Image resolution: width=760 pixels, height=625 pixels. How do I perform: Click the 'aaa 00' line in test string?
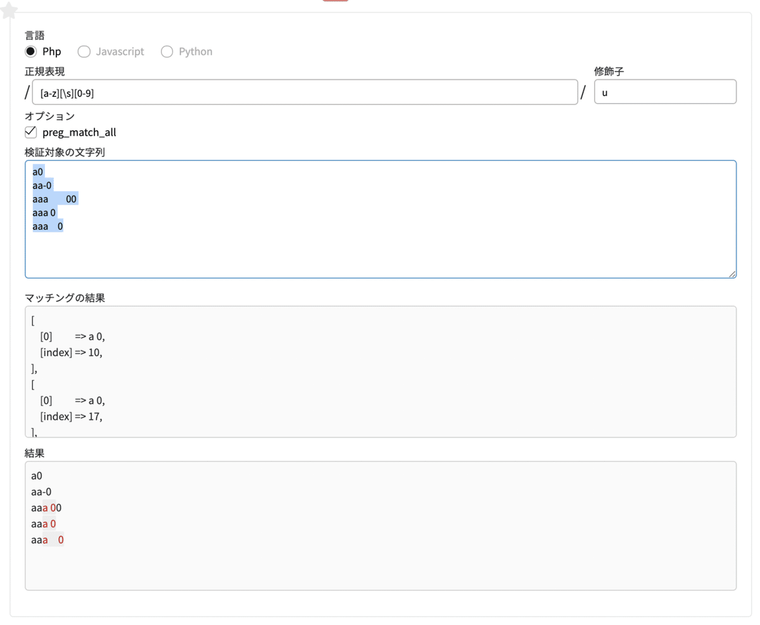coord(54,199)
